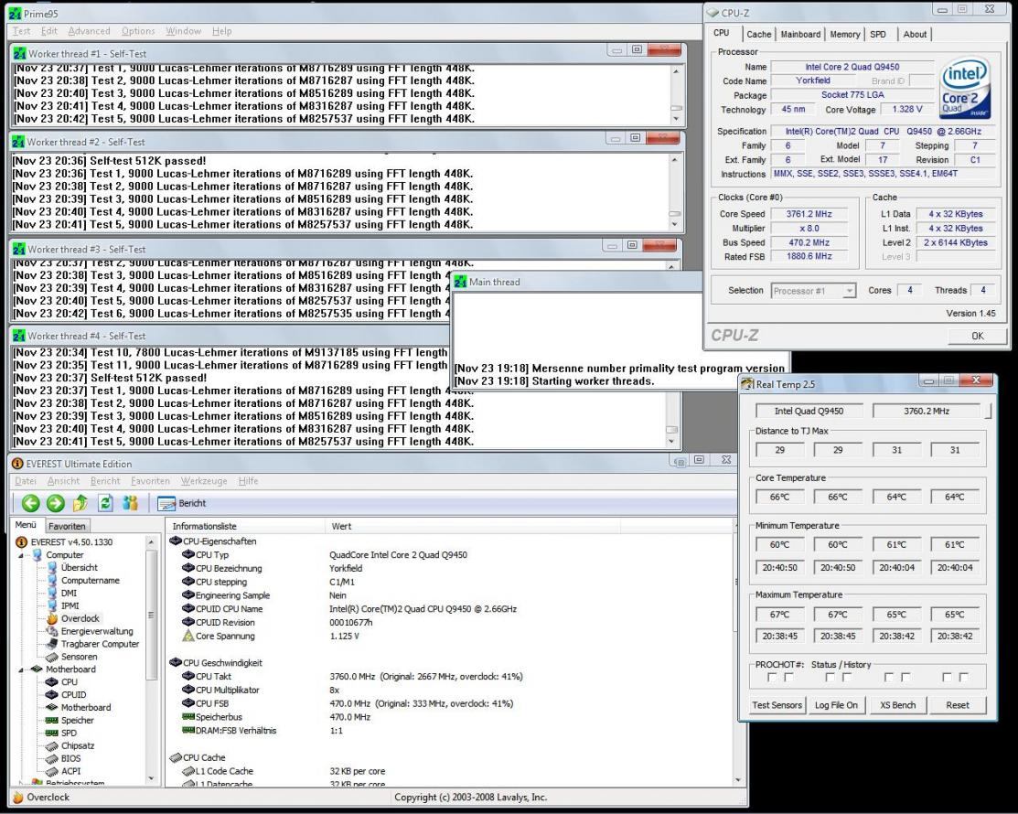Collapse the Motherboard tree node
The width and height of the screenshot is (1018, 814).
point(20,669)
